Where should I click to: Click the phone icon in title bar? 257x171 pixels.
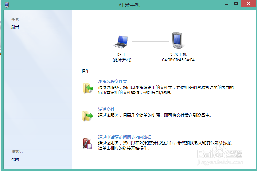coord(7,5)
